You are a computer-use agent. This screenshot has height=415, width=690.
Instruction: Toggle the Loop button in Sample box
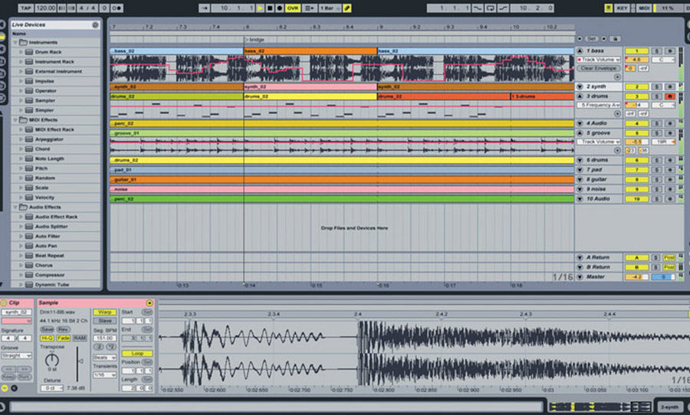pos(137,354)
